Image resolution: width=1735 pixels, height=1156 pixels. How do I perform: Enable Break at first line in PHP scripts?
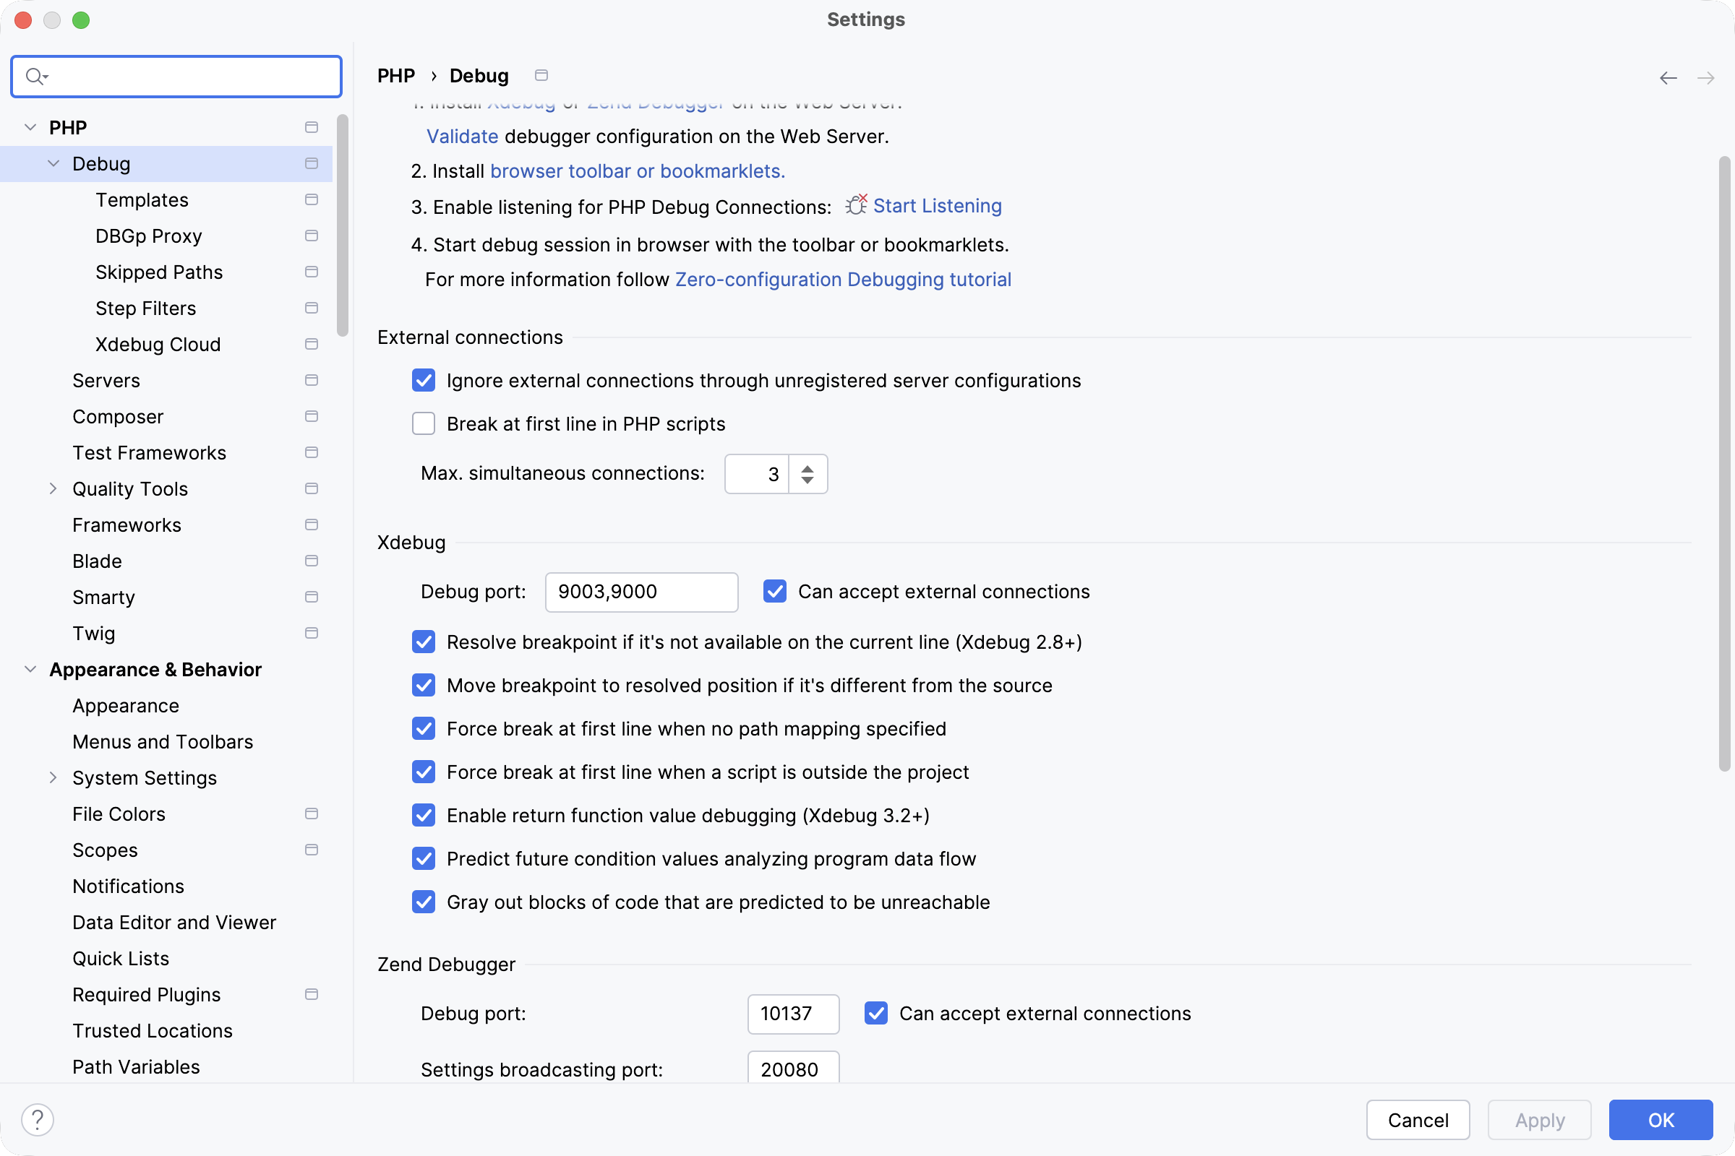(x=424, y=423)
